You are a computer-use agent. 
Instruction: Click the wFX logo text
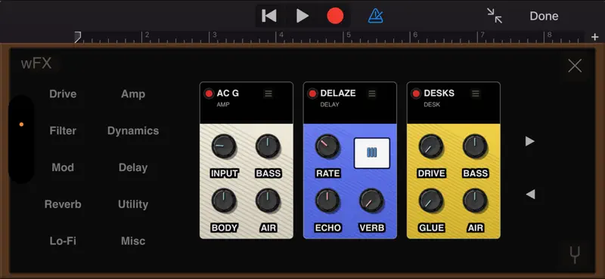pos(36,63)
